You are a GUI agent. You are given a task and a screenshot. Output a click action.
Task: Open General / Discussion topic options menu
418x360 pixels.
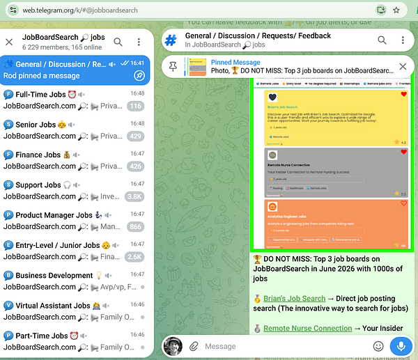(403, 40)
